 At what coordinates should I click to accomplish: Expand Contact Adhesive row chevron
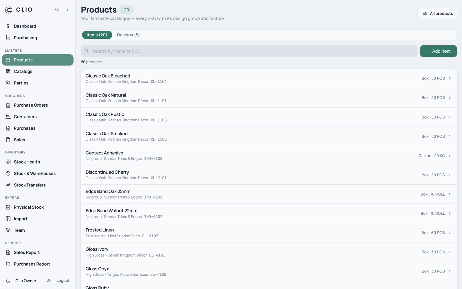pos(450,155)
